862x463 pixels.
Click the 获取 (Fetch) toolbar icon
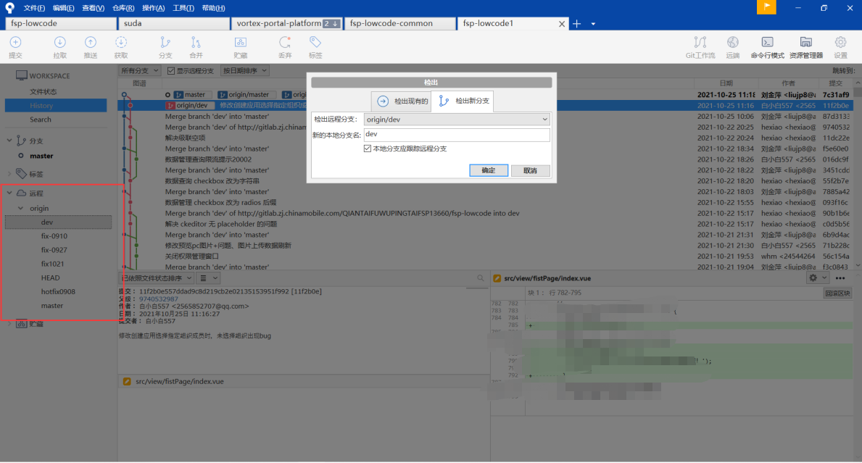(121, 42)
